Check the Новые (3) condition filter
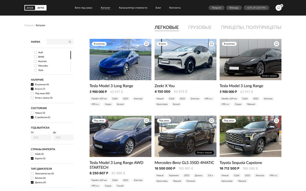This screenshot has width=306, height=191. tap(32, 113)
